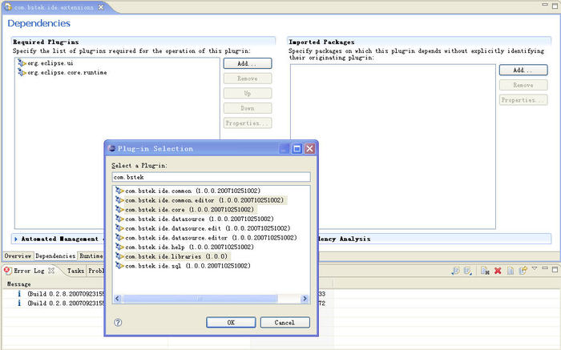Delete the log with the red X icon
561x350 pixels.
point(498,271)
